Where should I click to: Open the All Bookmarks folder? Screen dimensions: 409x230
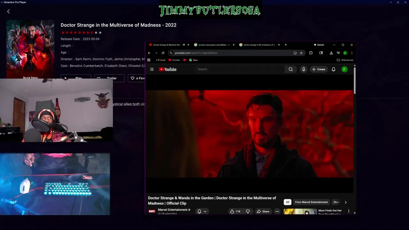click(345, 60)
